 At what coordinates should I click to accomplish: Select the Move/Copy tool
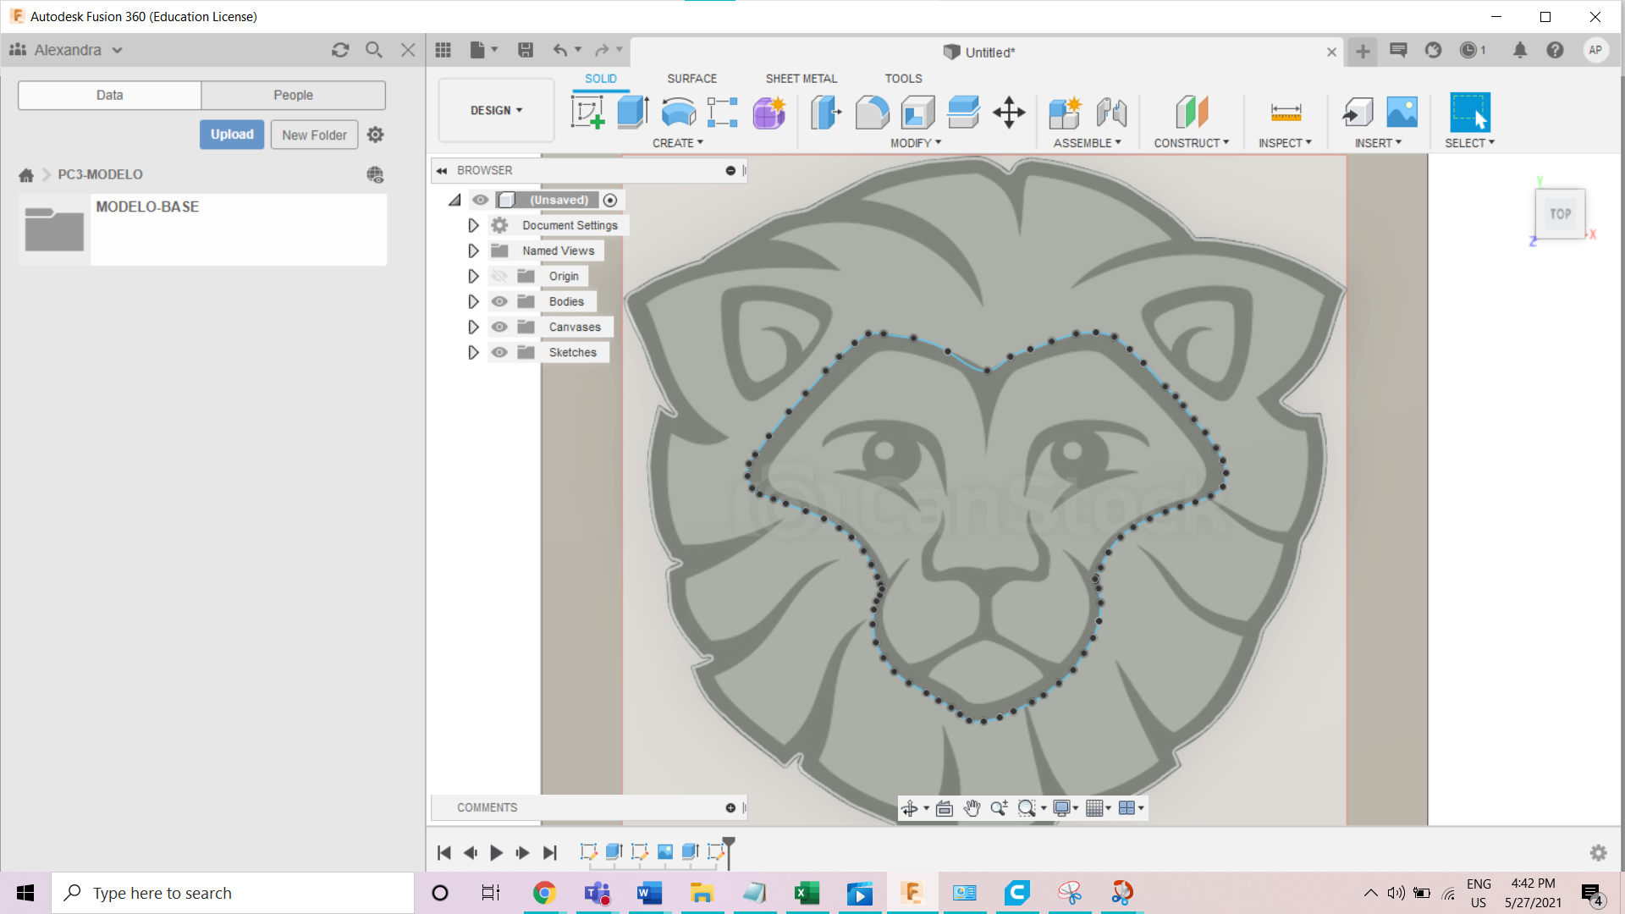[x=1009, y=112]
